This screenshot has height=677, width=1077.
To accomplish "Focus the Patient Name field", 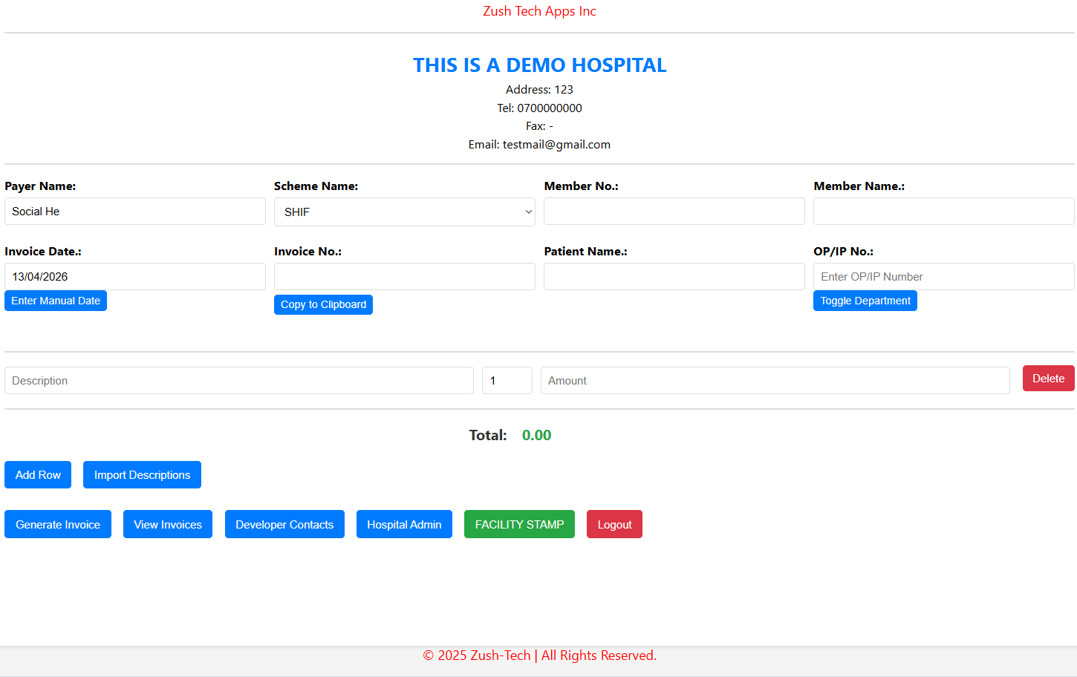I will pos(674,277).
